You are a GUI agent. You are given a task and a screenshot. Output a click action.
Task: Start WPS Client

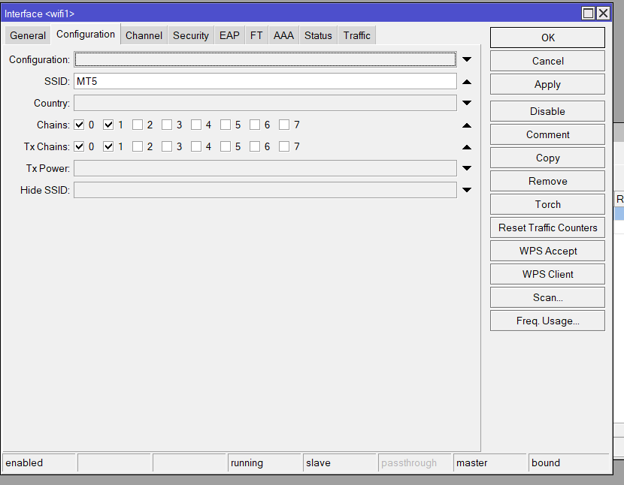pos(547,274)
